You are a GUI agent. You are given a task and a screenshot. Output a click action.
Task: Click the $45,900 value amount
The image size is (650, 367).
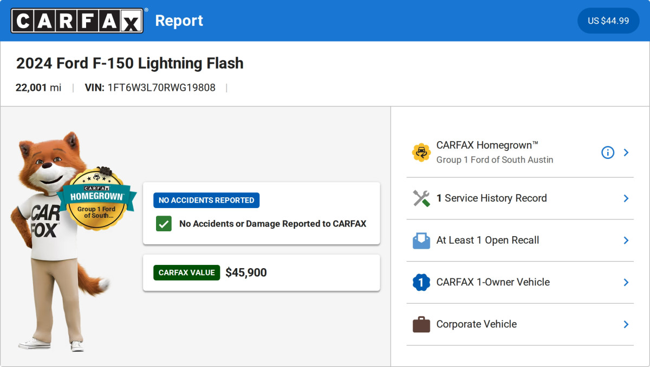point(246,272)
